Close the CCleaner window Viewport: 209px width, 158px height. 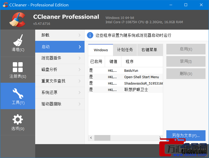click(201, 5)
